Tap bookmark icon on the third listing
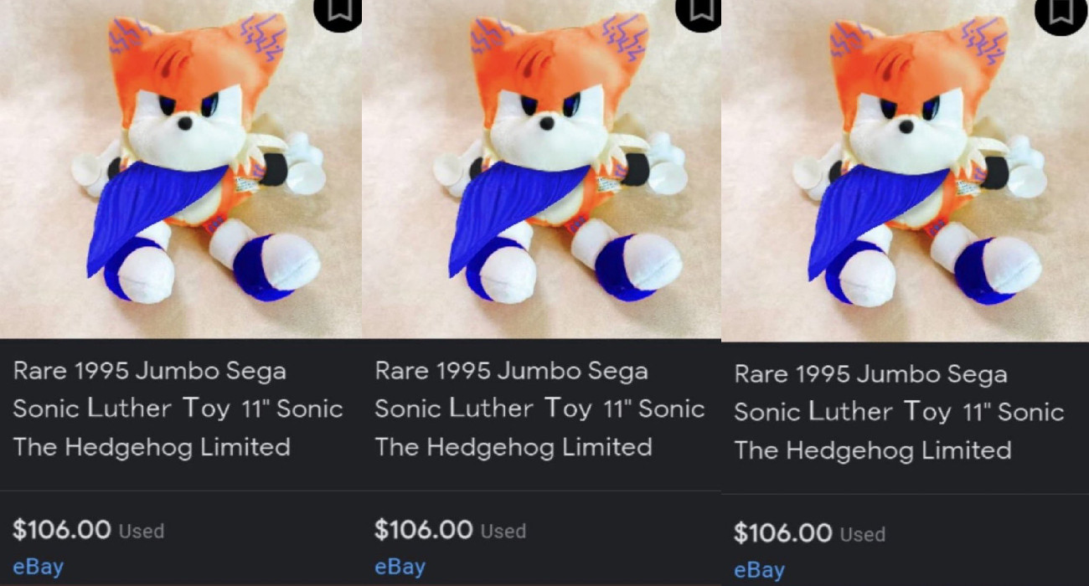Image resolution: width=1089 pixels, height=586 pixels. click(1062, 12)
